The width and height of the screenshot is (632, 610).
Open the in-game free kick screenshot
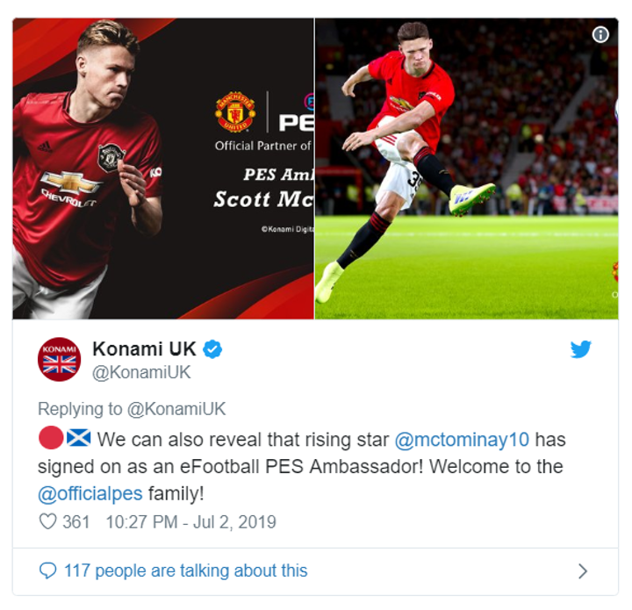pyautogui.click(x=466, y=169)
